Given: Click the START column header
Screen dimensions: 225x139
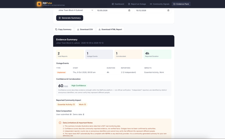Looking at the screenshot, I should [75, 68].
